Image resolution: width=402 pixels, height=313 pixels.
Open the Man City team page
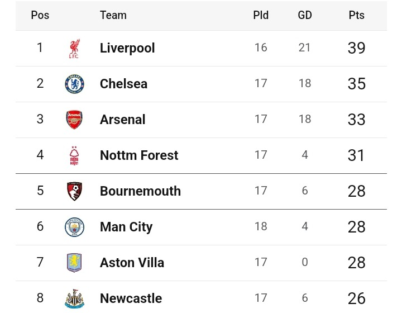[x=126, y=227]
